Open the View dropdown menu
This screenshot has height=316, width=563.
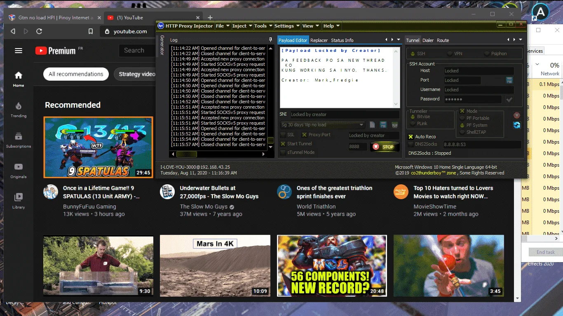311,26
